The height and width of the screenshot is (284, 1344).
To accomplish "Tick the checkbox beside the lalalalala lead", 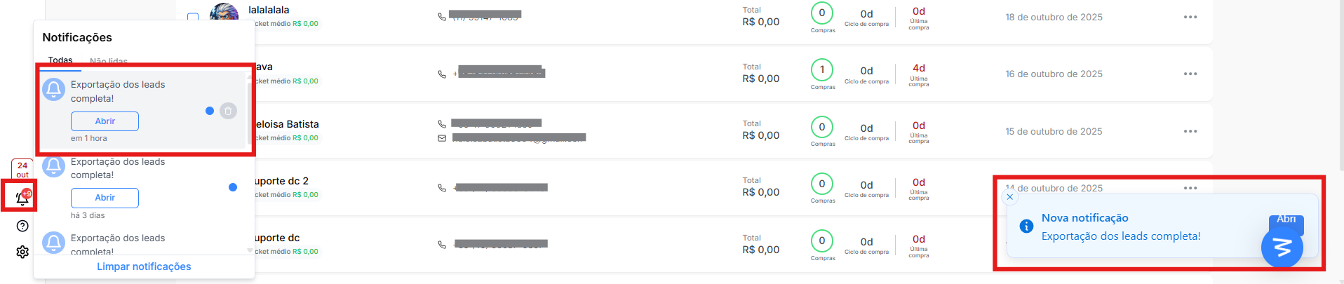I will tap(193, 17).
